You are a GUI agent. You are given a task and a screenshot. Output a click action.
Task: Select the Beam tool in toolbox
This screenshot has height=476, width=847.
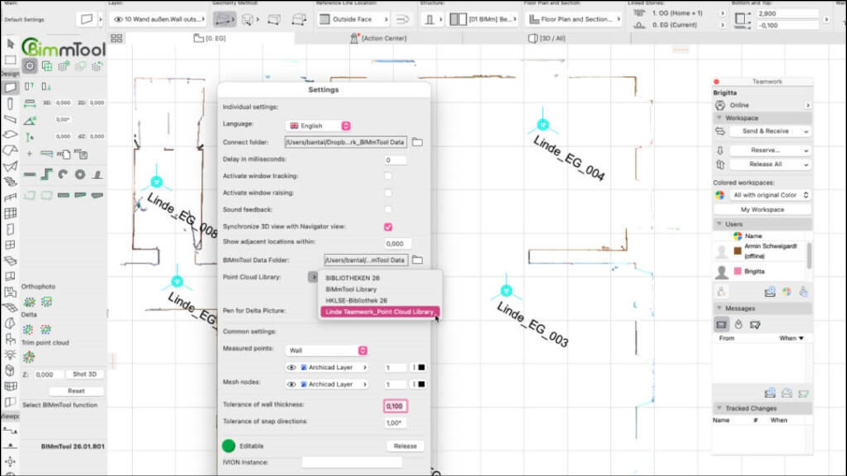[10, 119]
